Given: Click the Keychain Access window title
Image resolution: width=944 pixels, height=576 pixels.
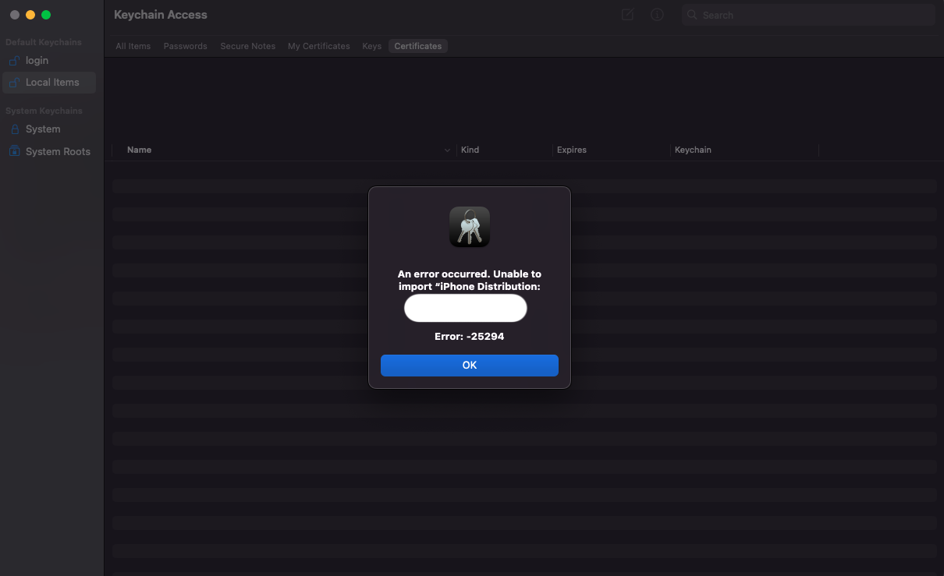Looking at the screenshot, I should tap(161, 15).
